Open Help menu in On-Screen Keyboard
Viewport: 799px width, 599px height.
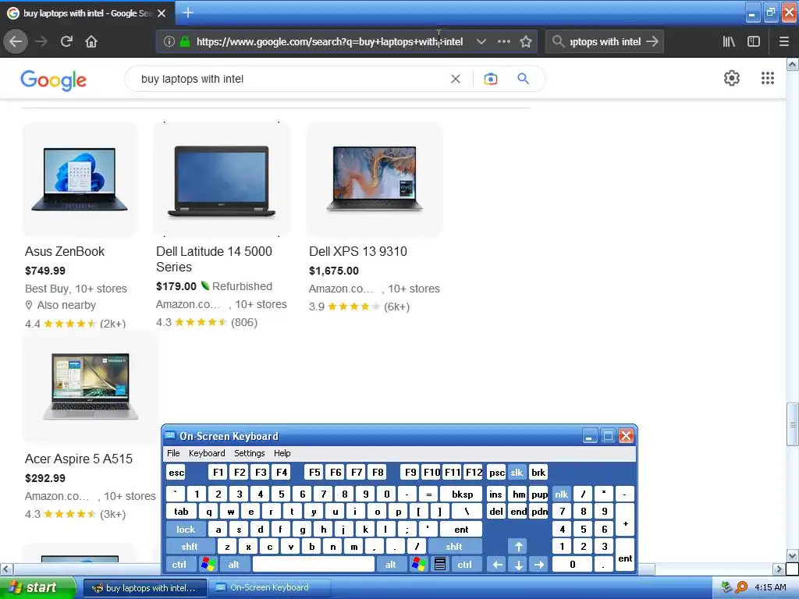pyautogui.click(x=282, y=453)
